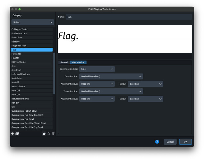
Task: Switch to the Continuation tab
Action: pos(78,62)
